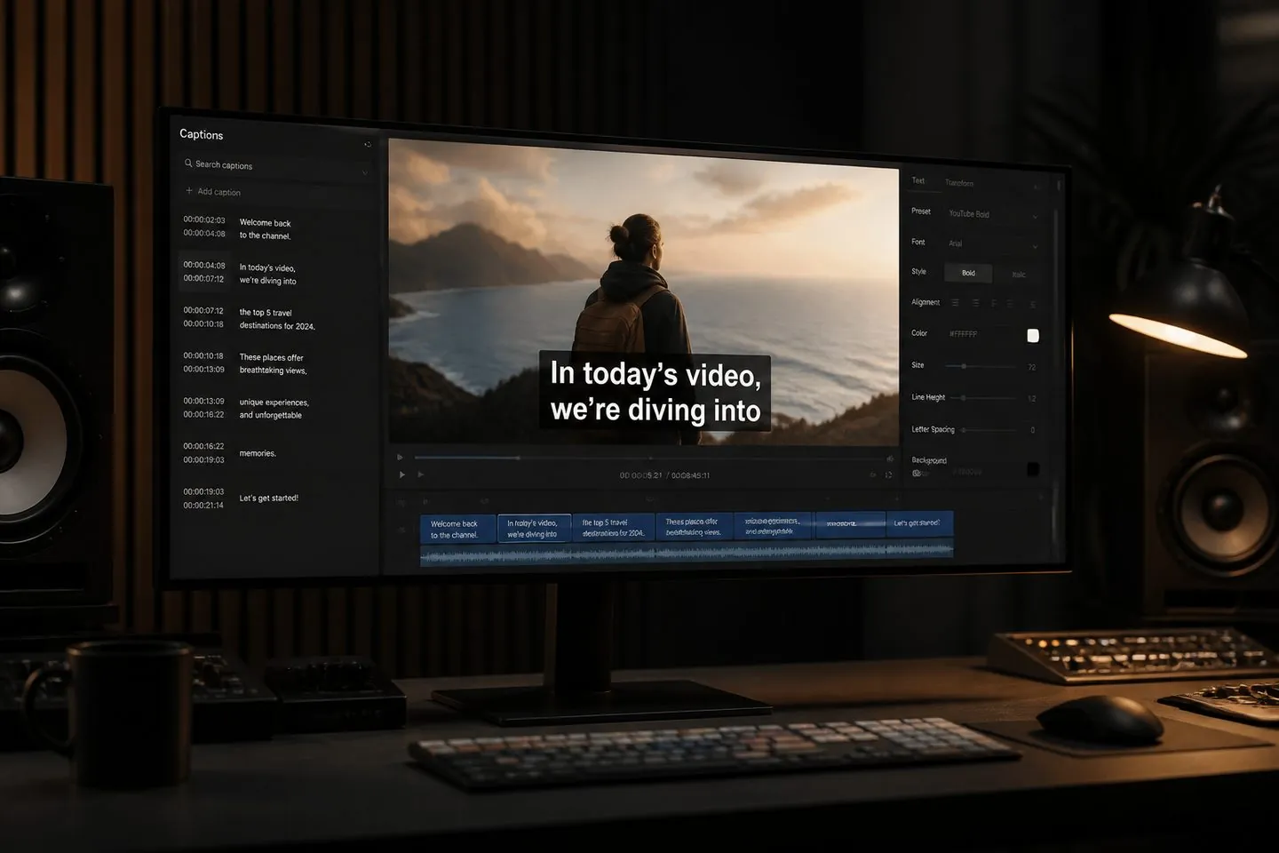Click the audio waveform track in timeline

(687, 553)
